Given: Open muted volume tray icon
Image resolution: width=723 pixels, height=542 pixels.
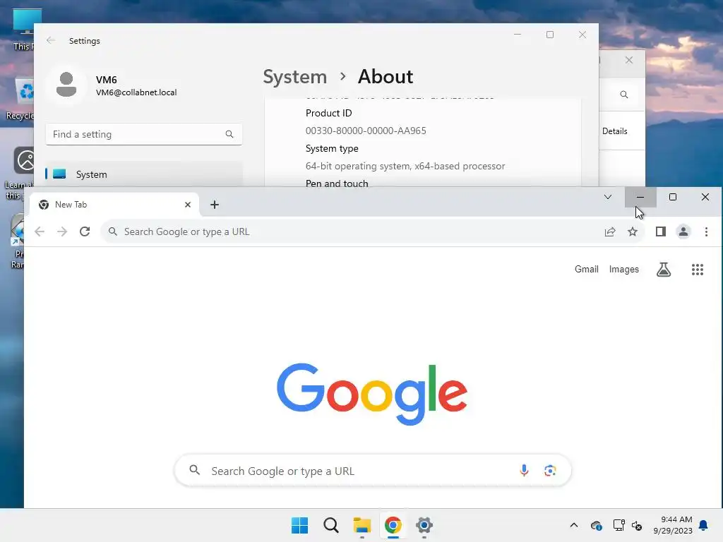Looking at the screenshot, I should coord(637,525).
